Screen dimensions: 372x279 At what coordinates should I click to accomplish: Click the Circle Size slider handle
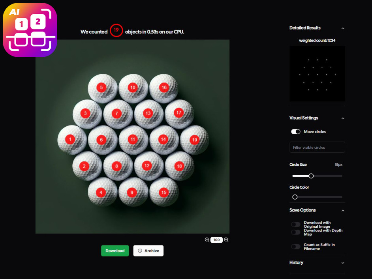pos(311,176)
